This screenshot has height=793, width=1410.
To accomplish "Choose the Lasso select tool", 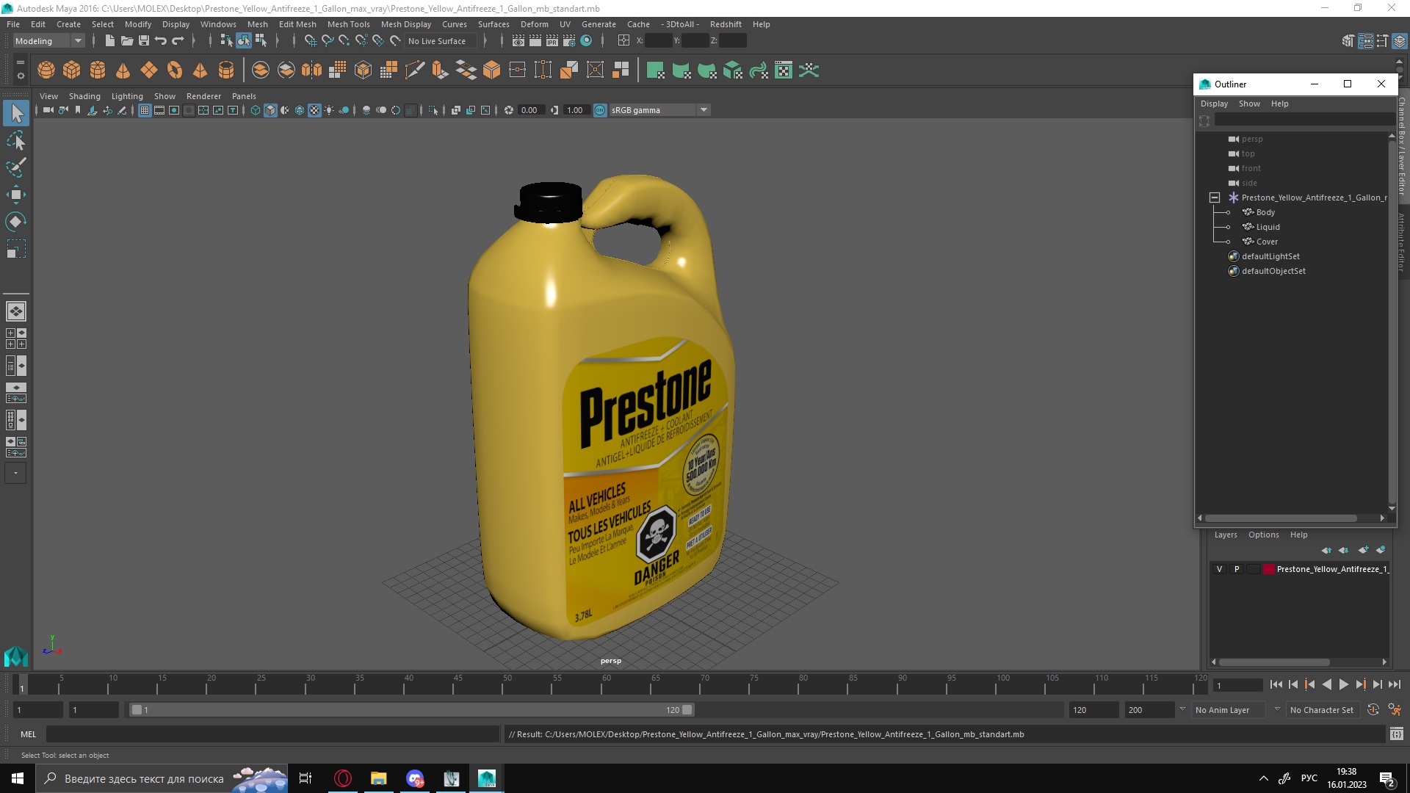I will coord(16,140).
